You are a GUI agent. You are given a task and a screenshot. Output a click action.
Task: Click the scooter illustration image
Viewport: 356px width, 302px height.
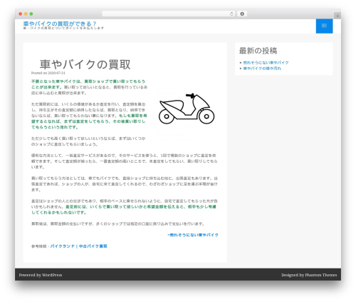point(187,109)
